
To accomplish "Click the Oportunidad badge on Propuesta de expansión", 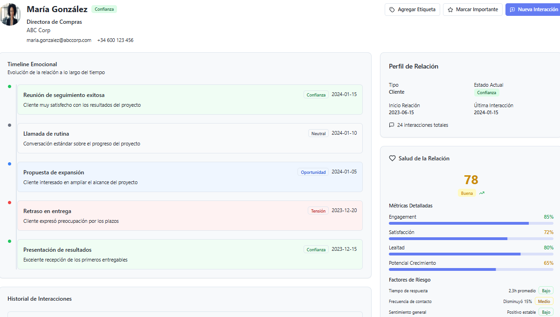I will (x=313, y=172).
